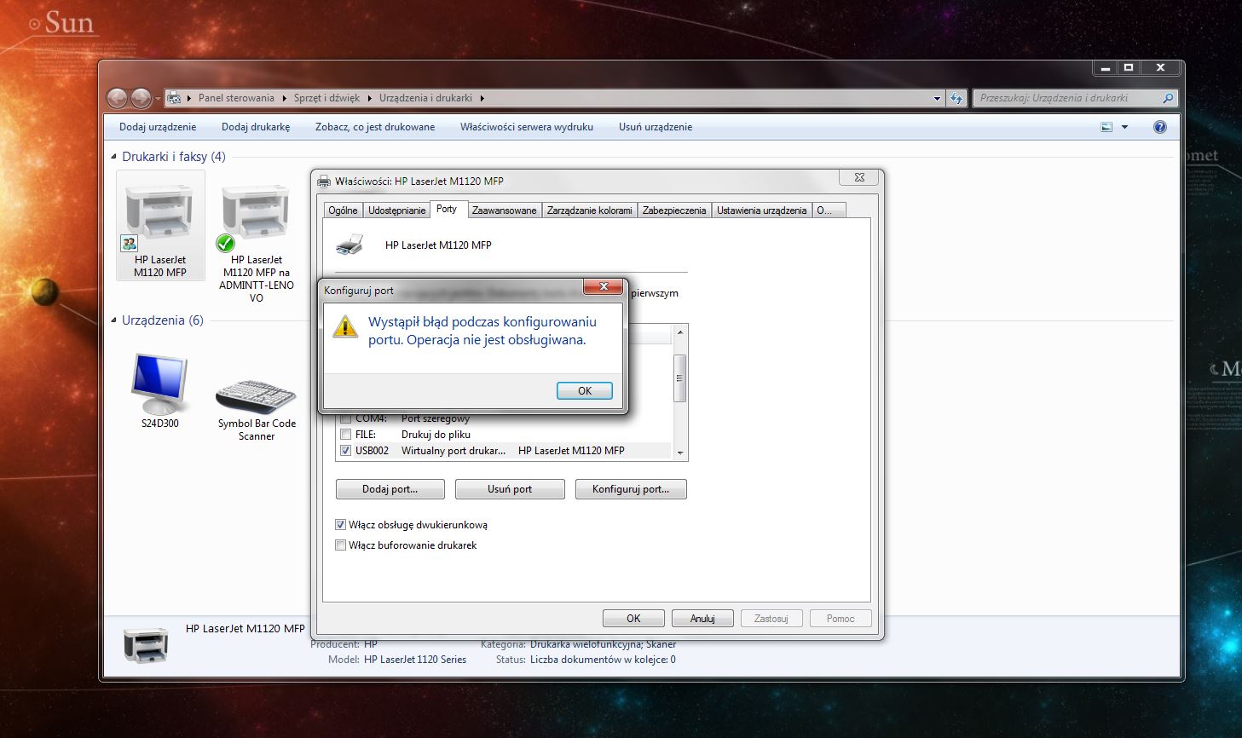Open the view options dropdown arrow
This screenshot has height=738, width=1242.
pyautogui.click(x=1124, y=127)
